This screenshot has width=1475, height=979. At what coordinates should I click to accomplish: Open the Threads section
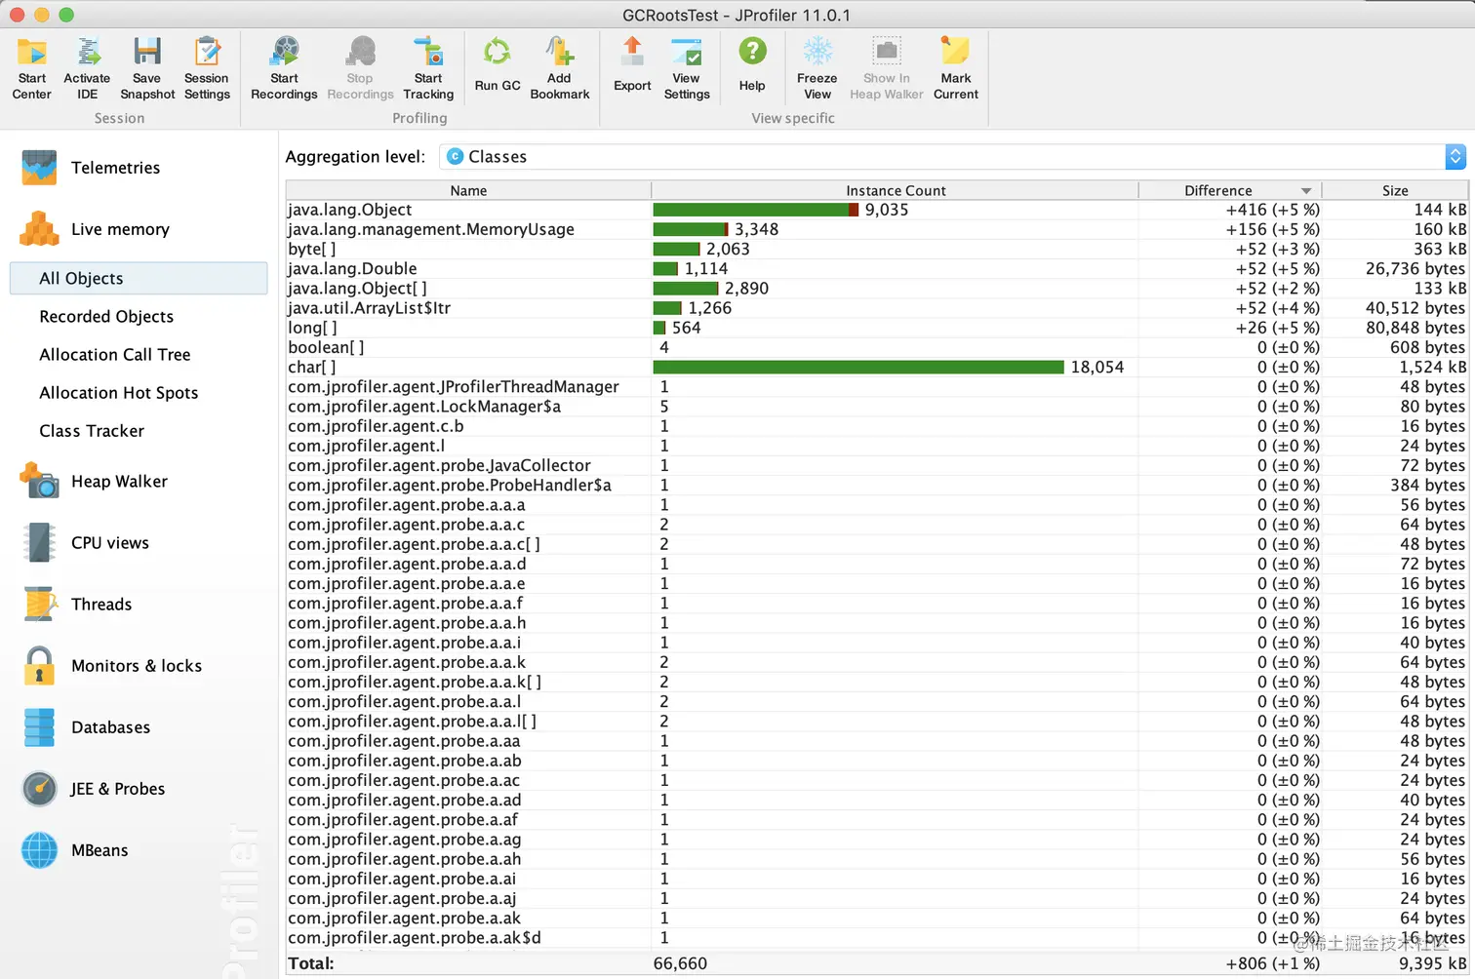[x=76, y=605]
